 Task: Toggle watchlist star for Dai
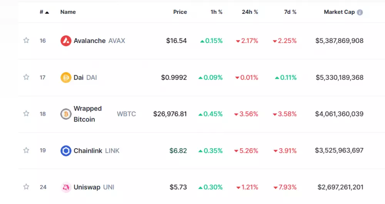click(x=26, y=77)
